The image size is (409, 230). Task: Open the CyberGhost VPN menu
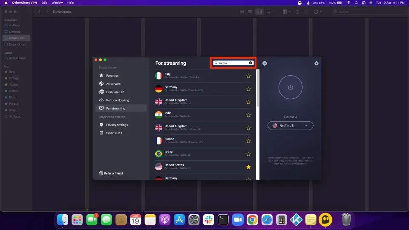tap(24, 3)
